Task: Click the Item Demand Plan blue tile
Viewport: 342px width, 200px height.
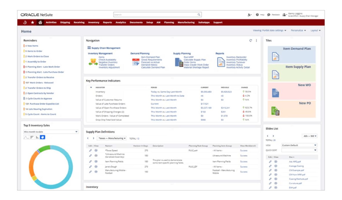Action: pos(292,54)
